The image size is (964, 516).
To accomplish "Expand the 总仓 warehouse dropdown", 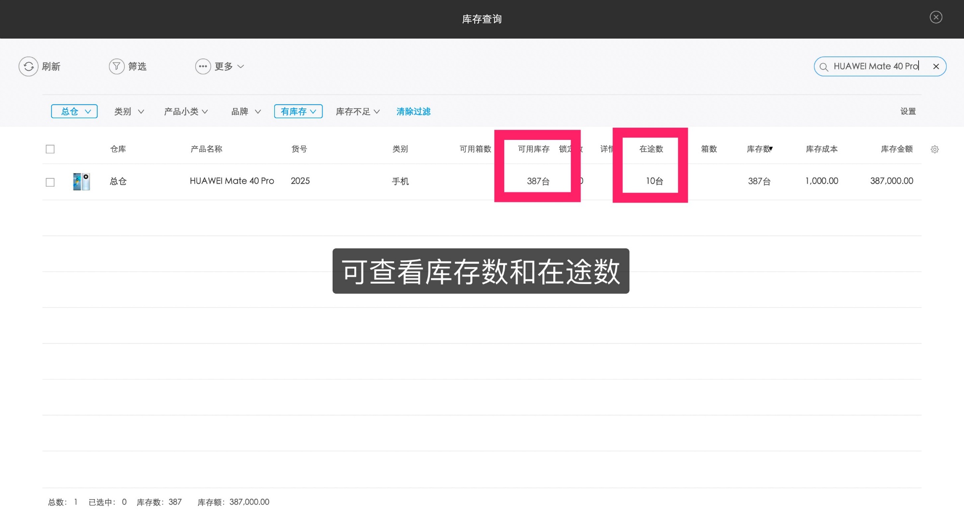I will coord(75,111).
